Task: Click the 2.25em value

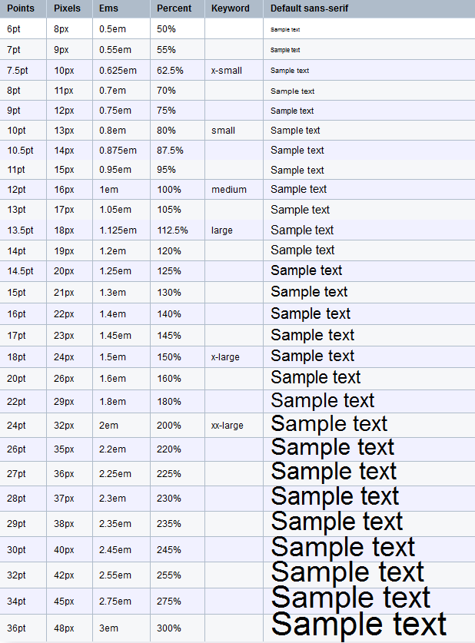Action: tap(115, 474)
